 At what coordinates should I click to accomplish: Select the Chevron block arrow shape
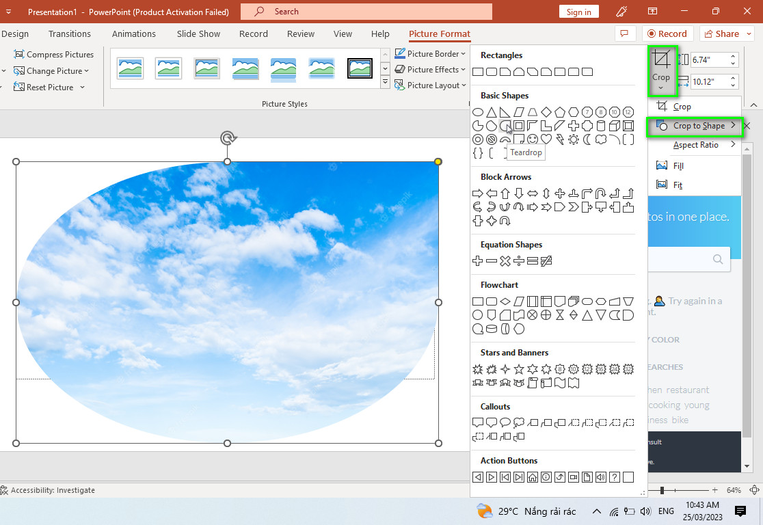point(574,207)
